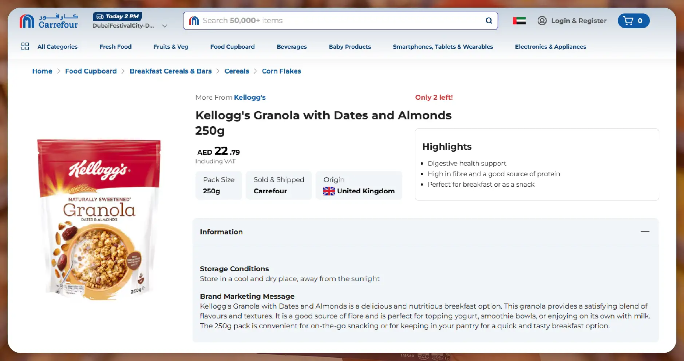684x361 pixels.
Task: Click the account person icon
Action: (542, 21)
